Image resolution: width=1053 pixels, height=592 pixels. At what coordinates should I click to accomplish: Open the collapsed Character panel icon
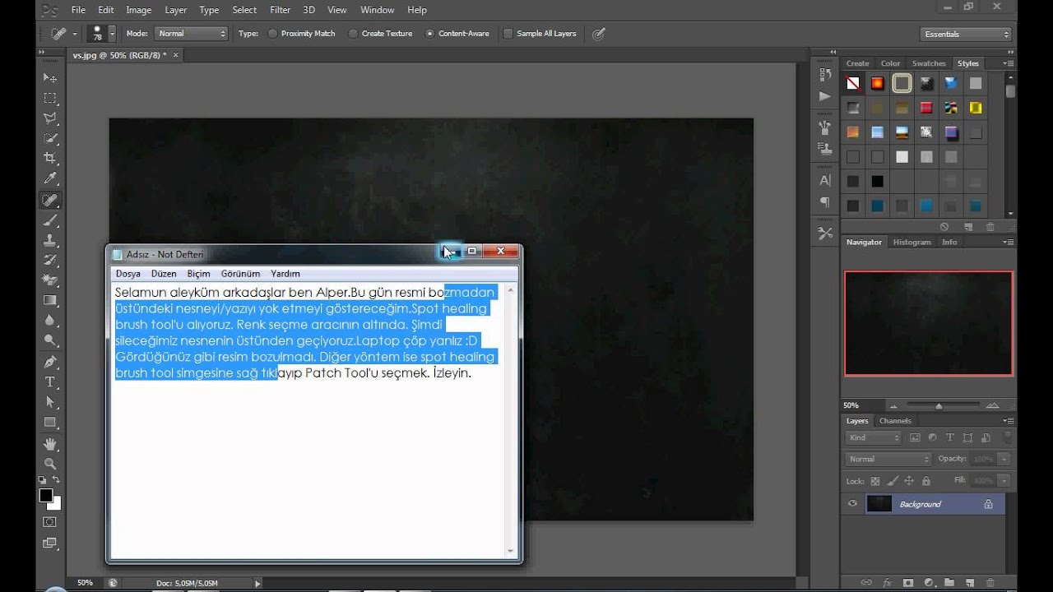(825, 180)
